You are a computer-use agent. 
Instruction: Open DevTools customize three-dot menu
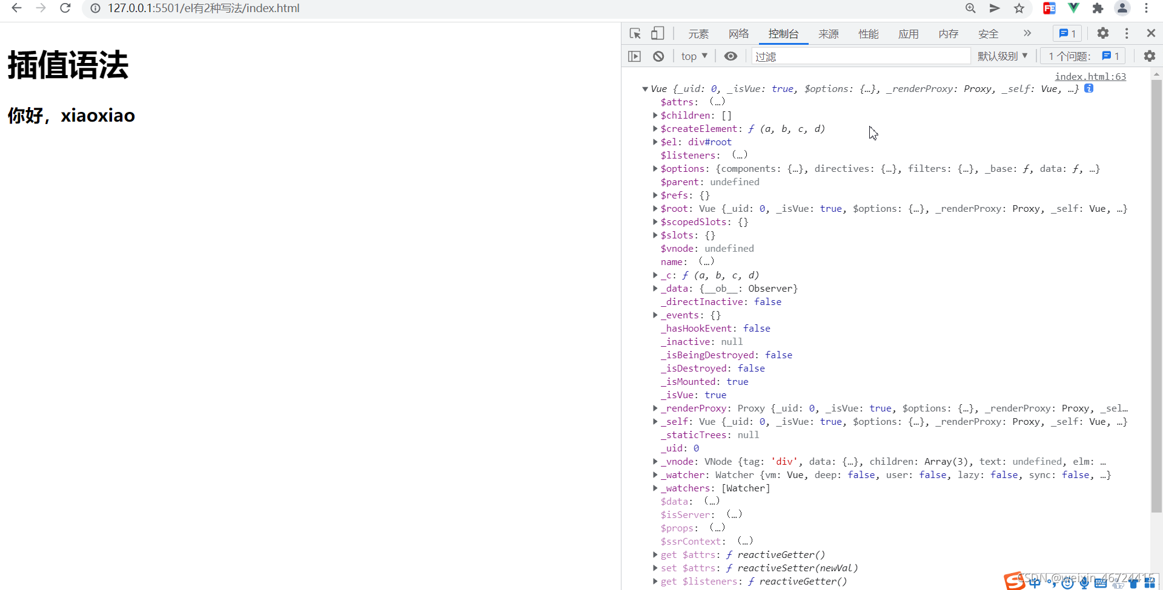click(1127, 33)
